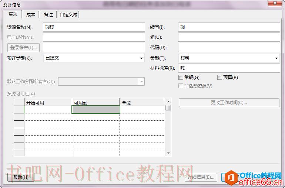Toggle the 预算(B) checkbox
Screen dimensions: 285x188
(x=219, y=78)
